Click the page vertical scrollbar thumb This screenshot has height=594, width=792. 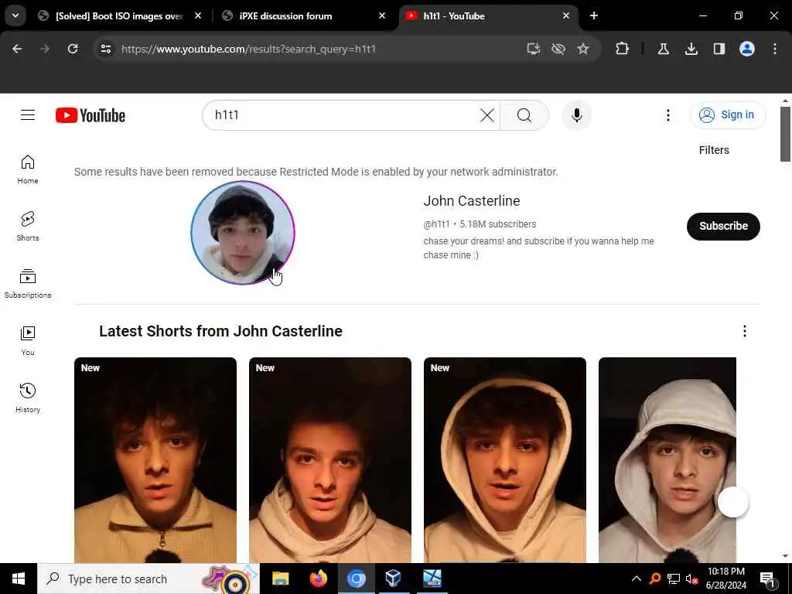pyautogui.click(x=785, y=135)
